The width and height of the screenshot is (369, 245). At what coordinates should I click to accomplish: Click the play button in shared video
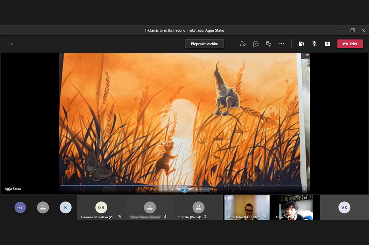[x=184, y=190]
